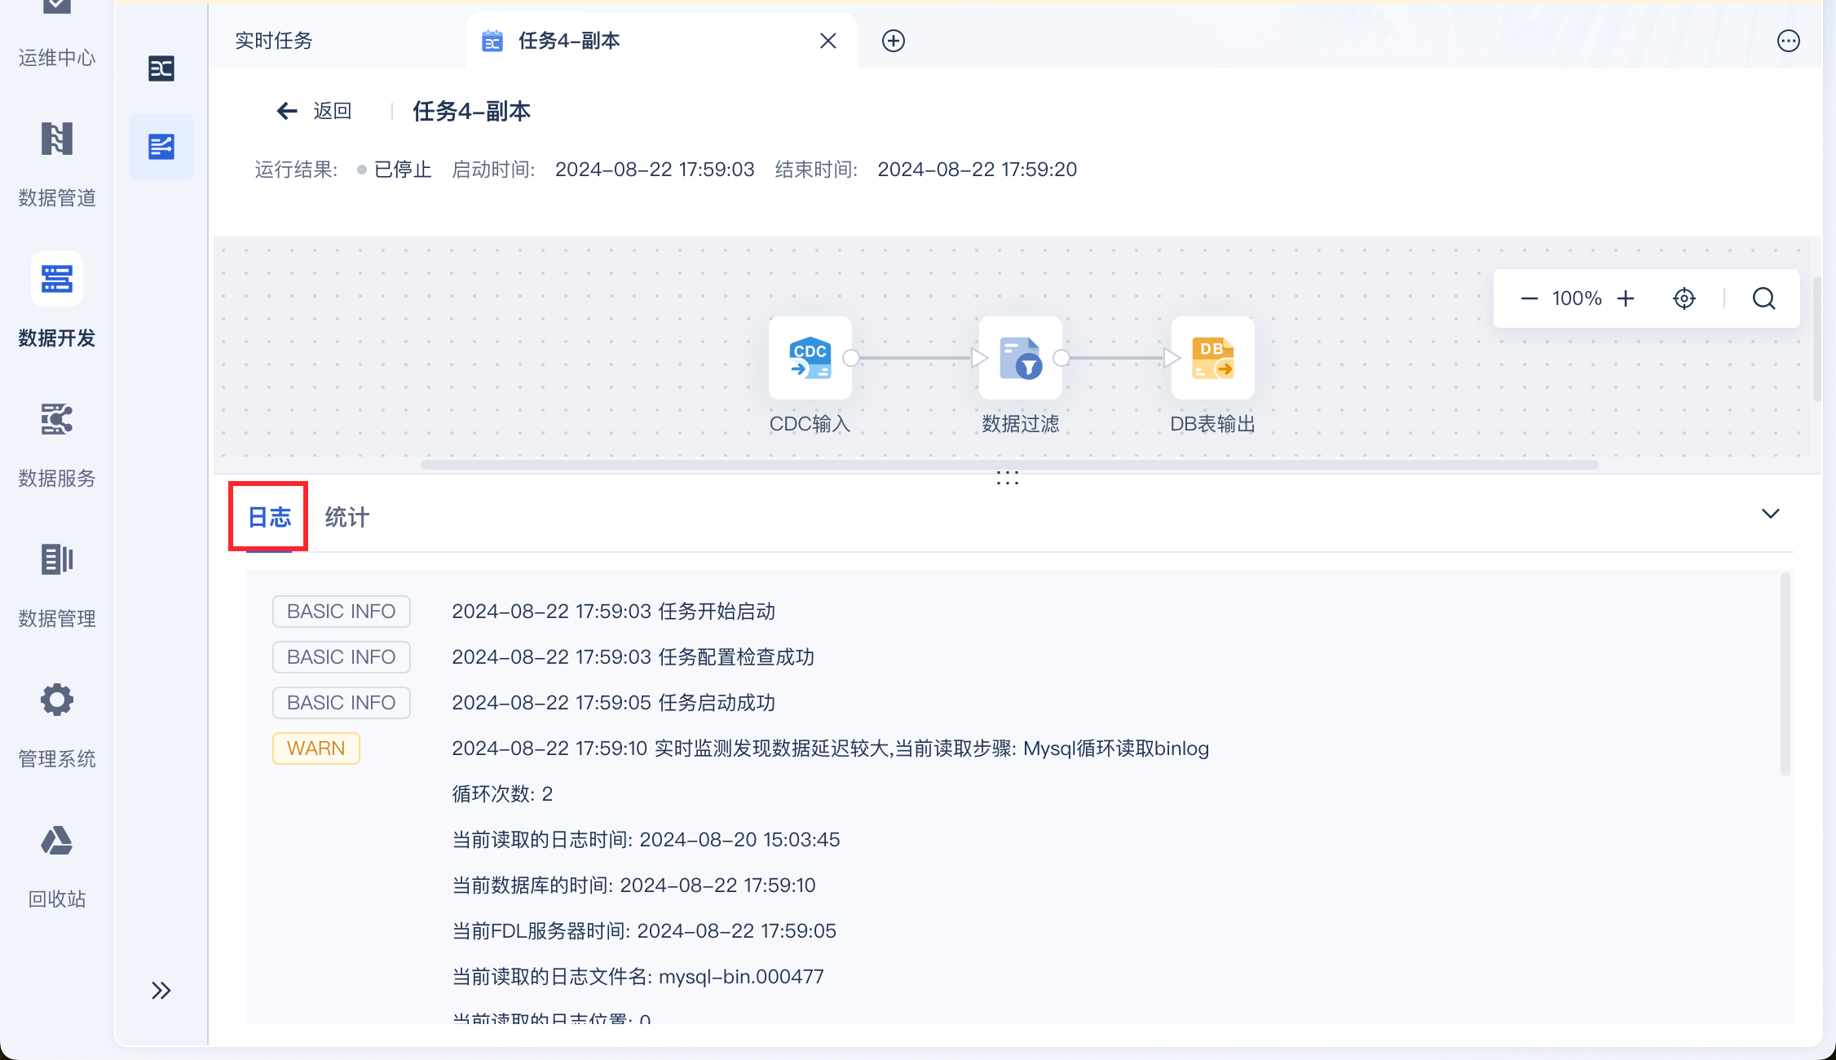Expand the secondary sidebar with double-arrow
Image resolution: width=1836 pixels, height=1060 pixels.
[x=161, y=990]
